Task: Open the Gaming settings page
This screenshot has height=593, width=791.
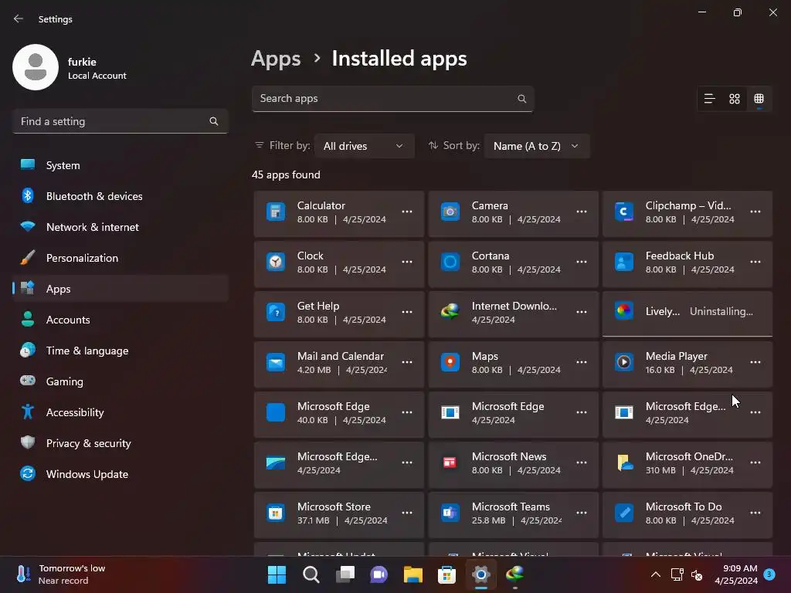Action: pyautogui.click(x=121, y=381)
